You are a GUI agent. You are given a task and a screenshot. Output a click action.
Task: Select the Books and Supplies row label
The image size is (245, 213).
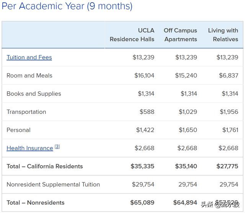pyautogui.click(x=34, y=94)
